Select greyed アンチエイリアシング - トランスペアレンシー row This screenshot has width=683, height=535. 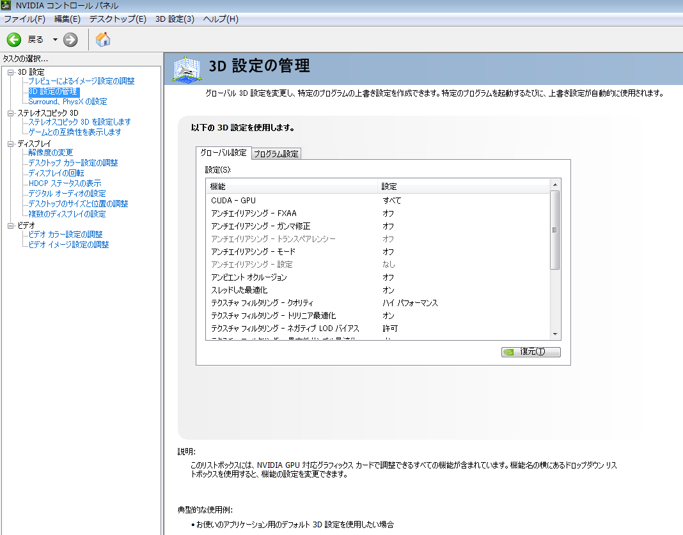(378, 239)
